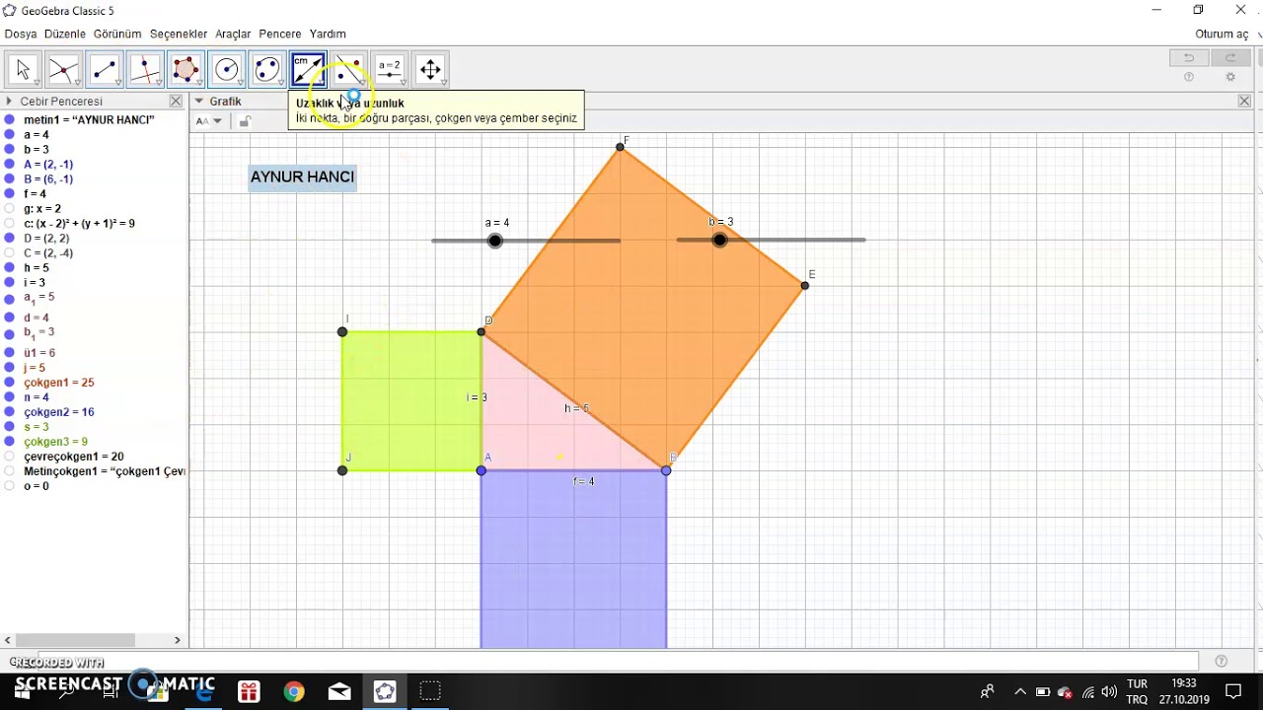1263x710 pixels.
Task: Select the Circle with Center tool
Action: click(x=226, y=69)
